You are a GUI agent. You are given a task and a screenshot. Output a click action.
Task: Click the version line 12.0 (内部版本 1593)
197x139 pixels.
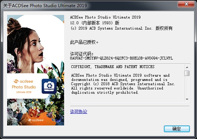(95, 23)
